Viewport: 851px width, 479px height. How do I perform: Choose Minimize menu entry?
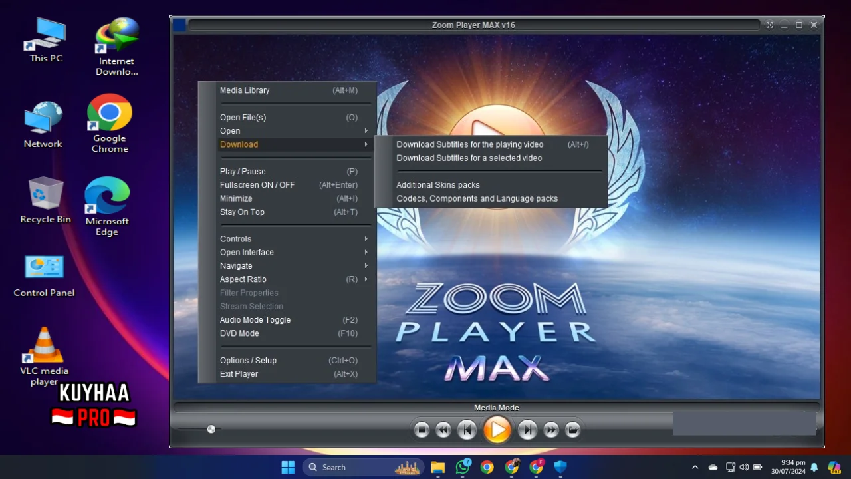click(289, 198)
